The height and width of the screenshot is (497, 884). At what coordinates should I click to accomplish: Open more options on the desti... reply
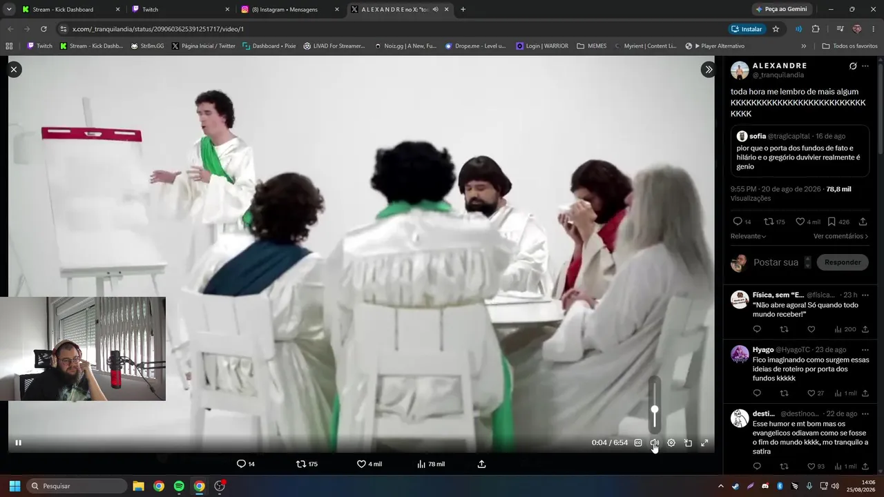[865, 413]
